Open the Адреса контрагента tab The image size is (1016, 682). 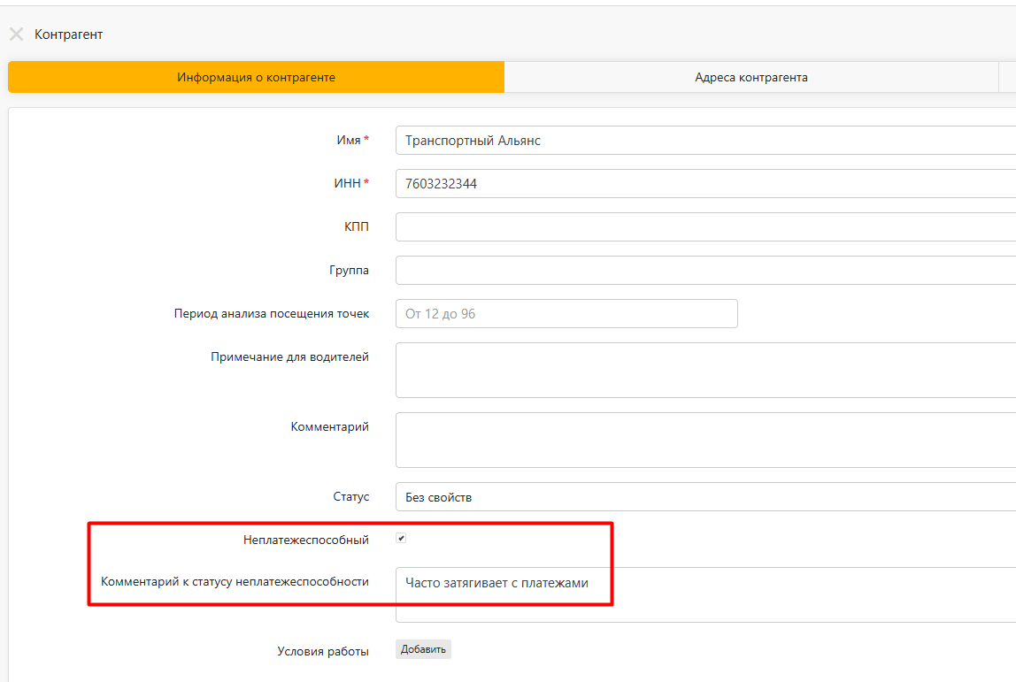coord(750,77)
